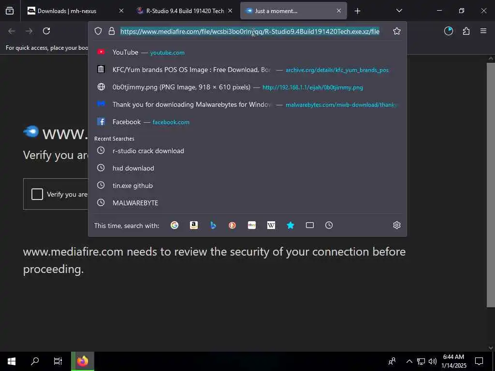Open the Extensions puzzle icon
The image size is (495, 371).
466,31
